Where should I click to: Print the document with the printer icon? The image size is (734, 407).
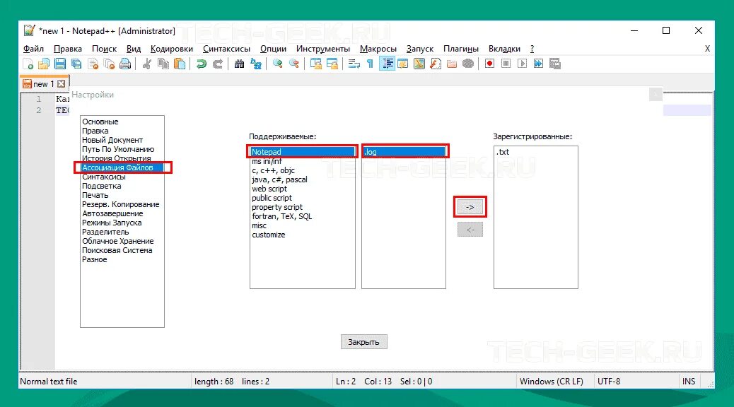(x=125, y=64)
